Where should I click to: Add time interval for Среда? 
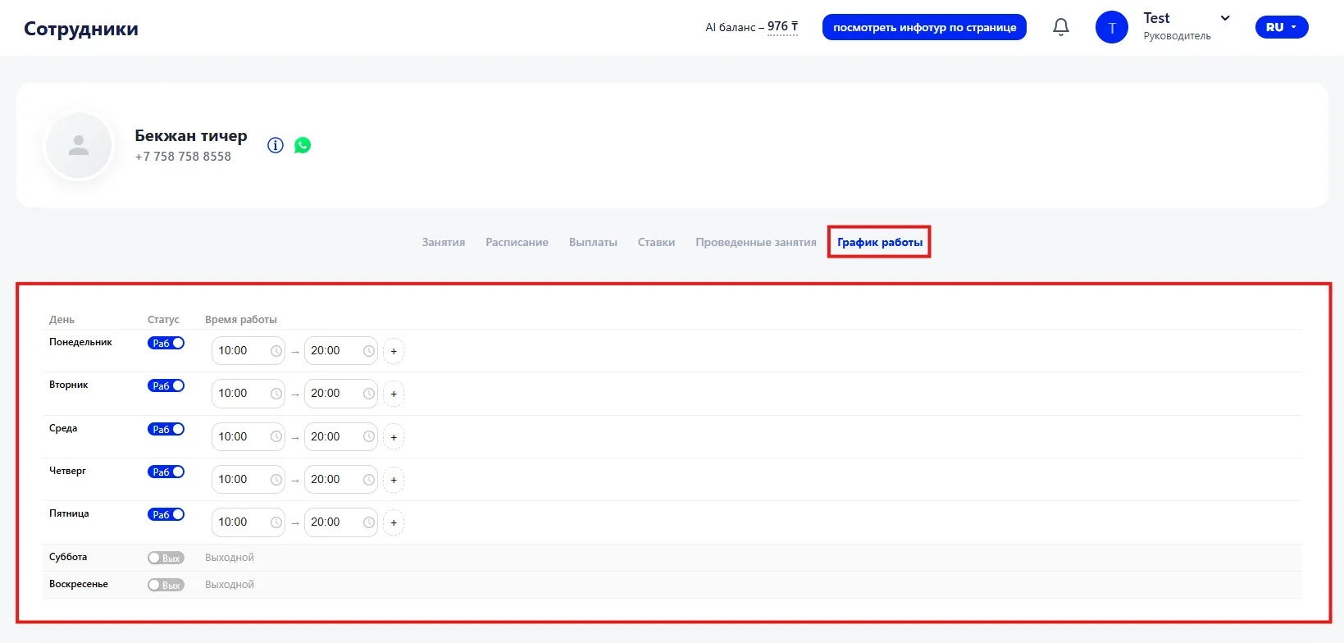(x=394, y=437)
